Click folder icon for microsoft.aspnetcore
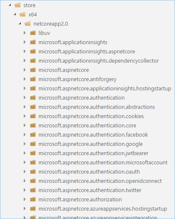This screenshot has width=175, height=219. [x=33, y=70]
